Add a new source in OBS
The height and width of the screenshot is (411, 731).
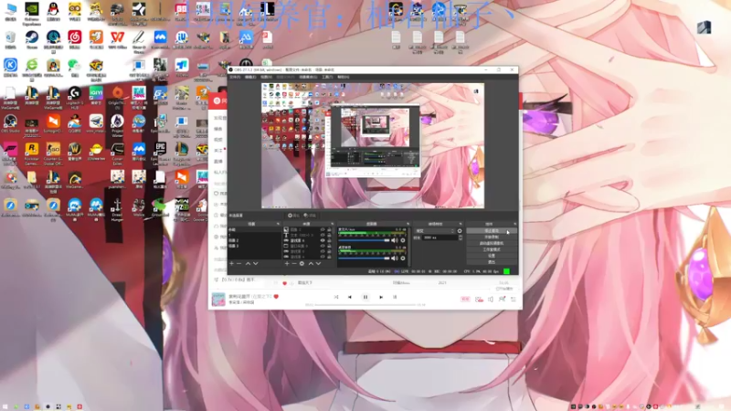pos(287,263)
